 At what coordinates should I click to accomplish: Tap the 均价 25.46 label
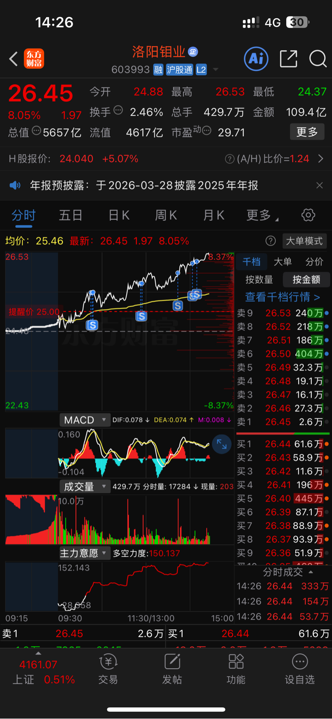point(34,241)
